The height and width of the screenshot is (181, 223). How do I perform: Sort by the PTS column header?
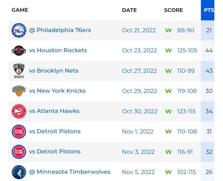click(209, 10)
